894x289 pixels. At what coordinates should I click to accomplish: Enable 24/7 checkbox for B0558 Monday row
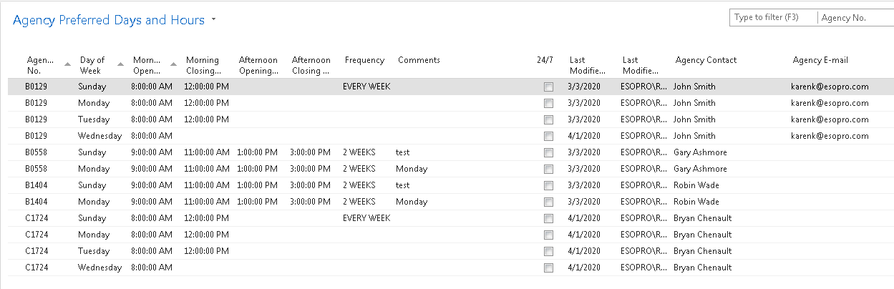(548, 170)
